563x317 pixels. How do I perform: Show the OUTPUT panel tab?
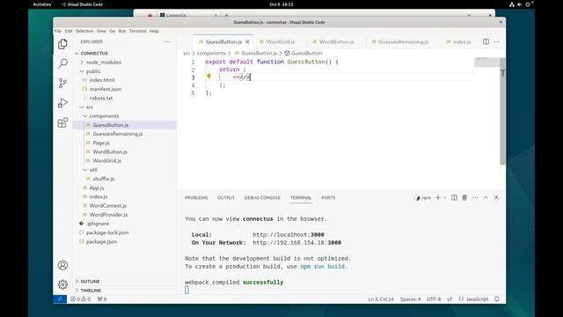coord(226,197)
